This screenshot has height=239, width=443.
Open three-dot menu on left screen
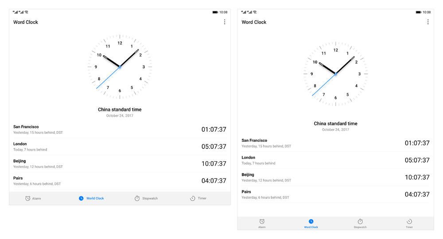click(x=225, y=22)
